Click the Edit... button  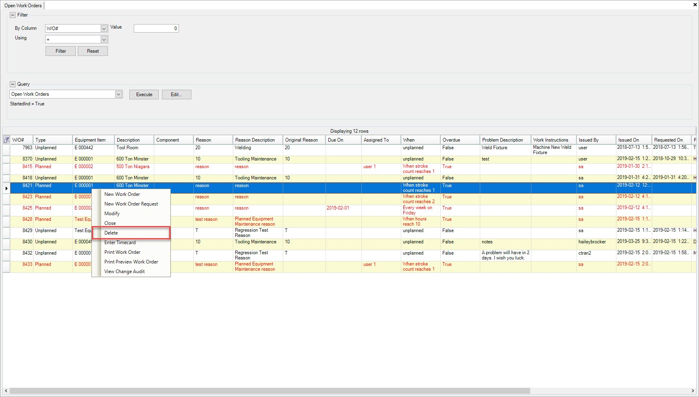point(176,95)
